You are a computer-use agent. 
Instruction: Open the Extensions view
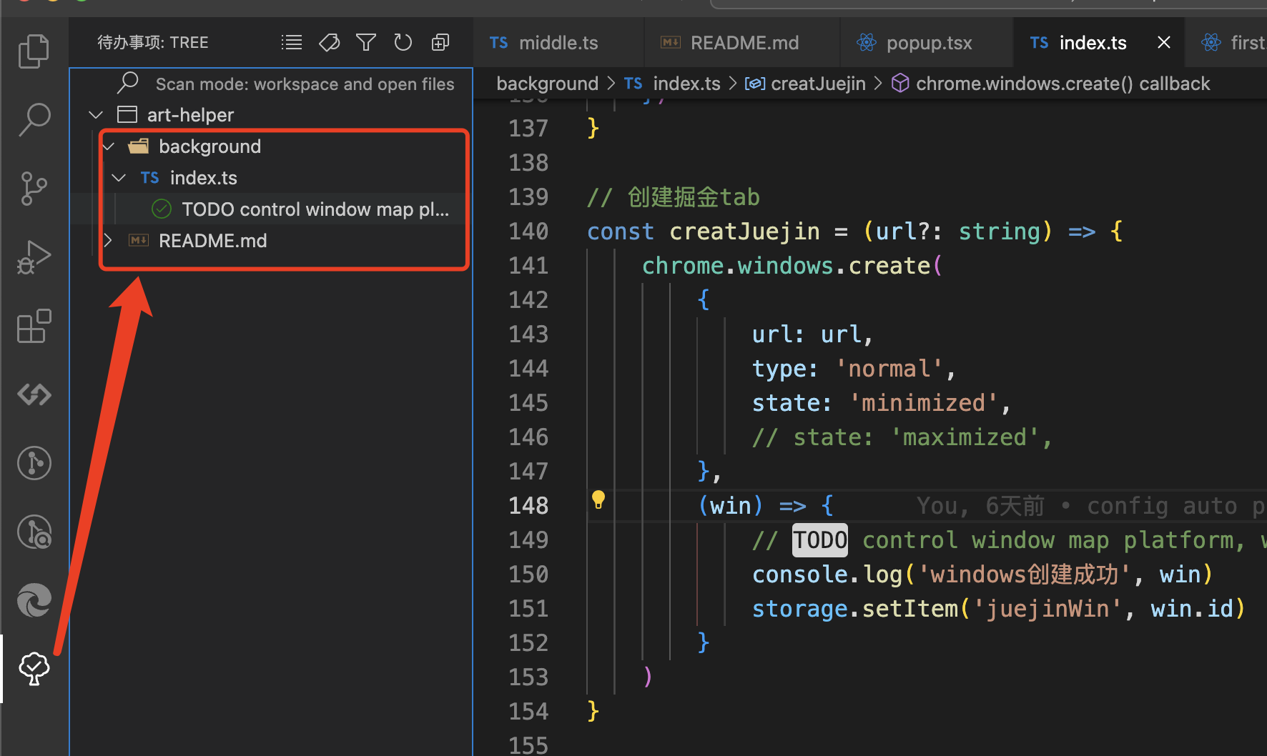(x=34, y=326)
